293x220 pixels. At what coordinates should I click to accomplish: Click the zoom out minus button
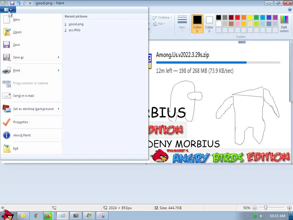pyautogui.click(x=254, y=208)
